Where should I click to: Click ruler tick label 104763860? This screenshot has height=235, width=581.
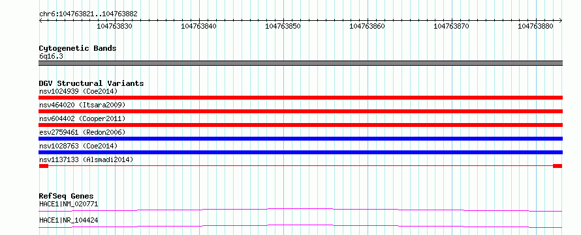[367, 26]
